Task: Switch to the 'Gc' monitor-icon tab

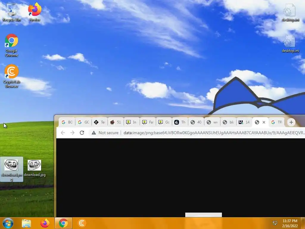Action: coord(164,122)
